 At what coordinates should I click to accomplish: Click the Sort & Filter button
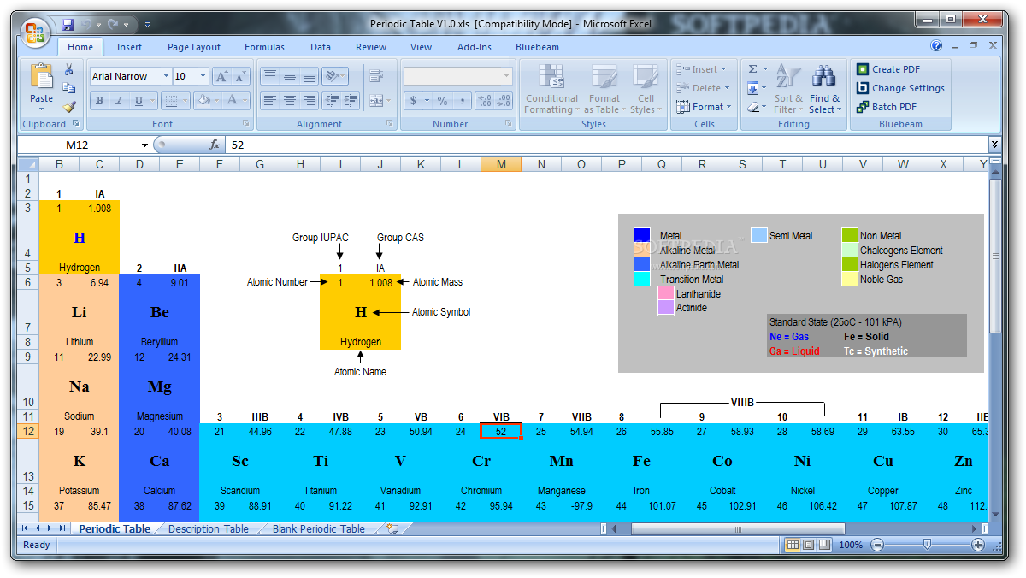787,89
